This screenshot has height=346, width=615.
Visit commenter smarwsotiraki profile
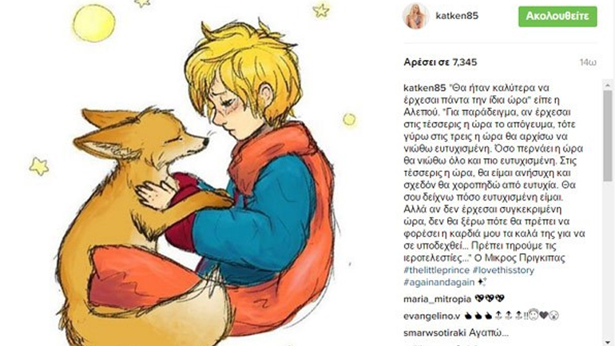tap(434, 332)
